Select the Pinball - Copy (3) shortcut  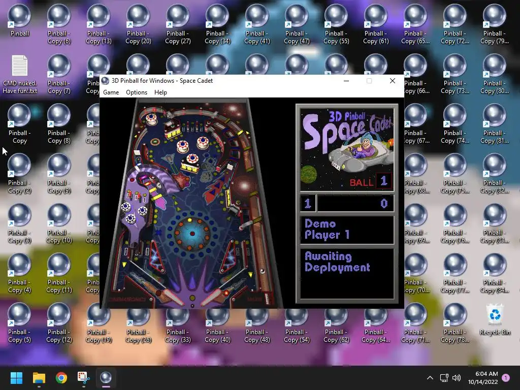click(20, 223)
